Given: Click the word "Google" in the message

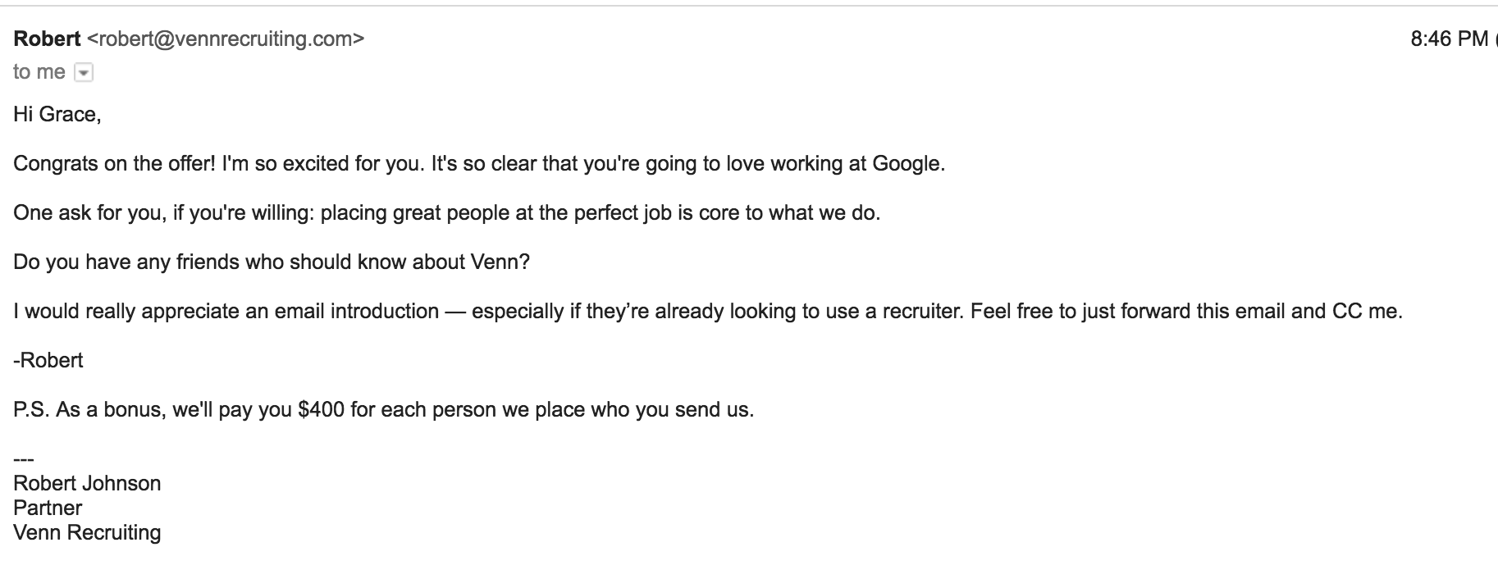Looking at the screenshot, I should pyautogui.click(x=906, y=163).
